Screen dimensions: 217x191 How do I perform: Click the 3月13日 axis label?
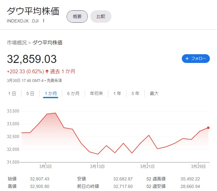coord(97,166)
